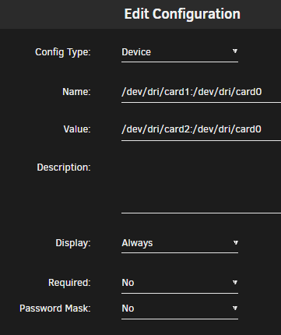
Task: Open the Display dropdown showing Always
Action: tap(180, 243)
